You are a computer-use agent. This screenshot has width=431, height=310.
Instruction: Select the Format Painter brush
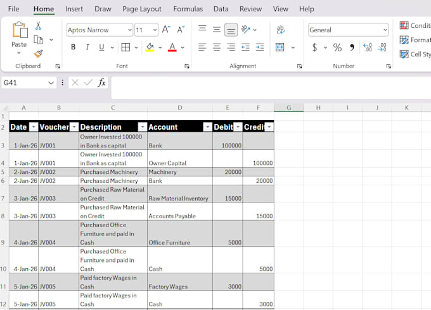click(38, 54)
